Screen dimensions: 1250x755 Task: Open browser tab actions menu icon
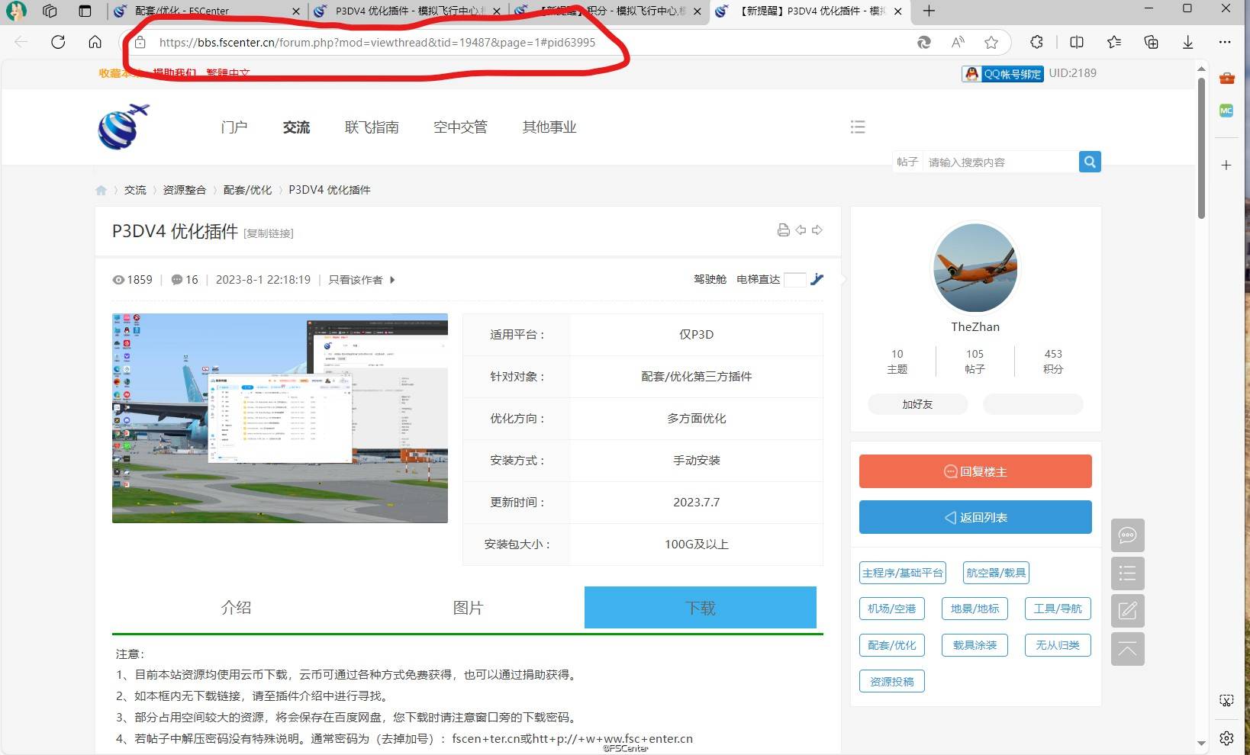click(85, 11)
